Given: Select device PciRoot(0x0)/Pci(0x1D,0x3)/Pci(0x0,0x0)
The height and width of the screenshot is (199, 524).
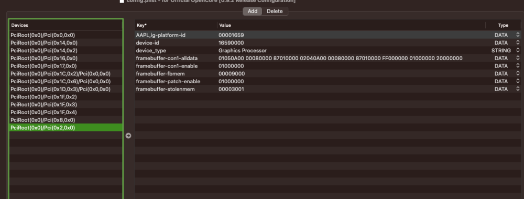Looking at the screenshot, I should pyautogui.click(x=65, y=89).
